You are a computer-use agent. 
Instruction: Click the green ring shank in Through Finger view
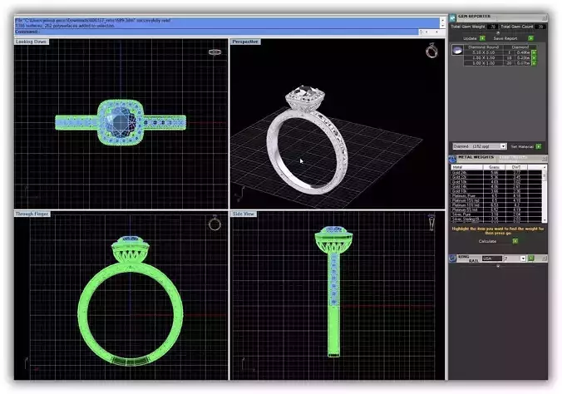(x=131, y=314)
